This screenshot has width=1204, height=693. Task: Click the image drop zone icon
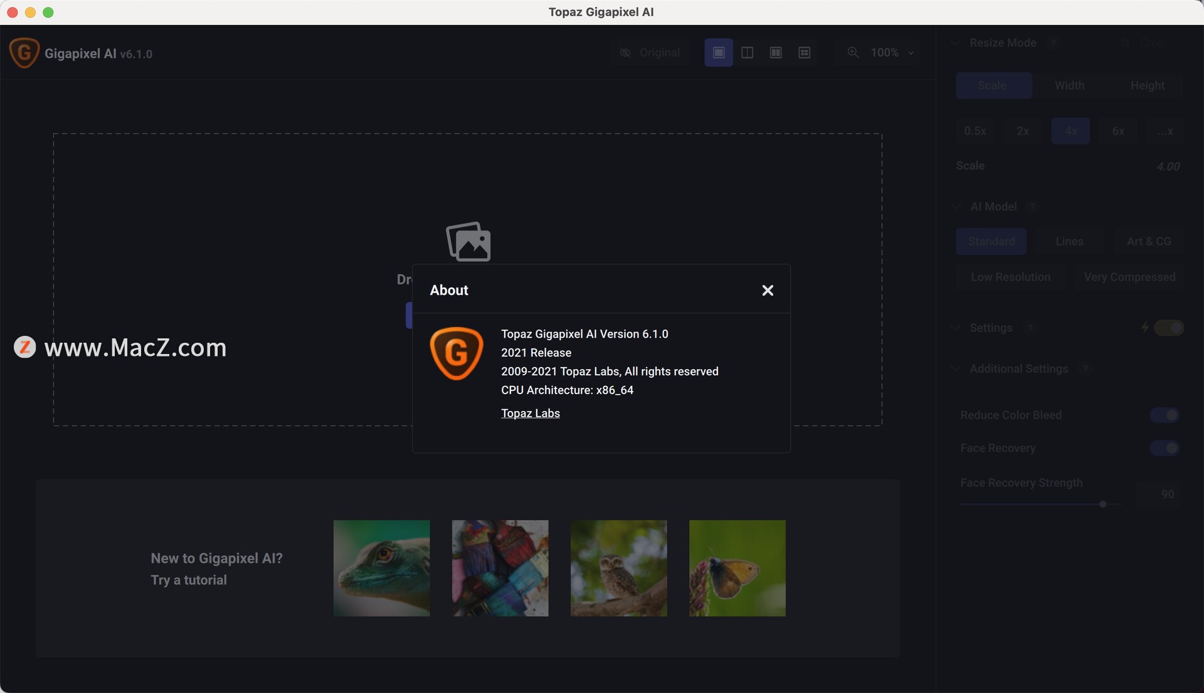(x=468, y=241)
